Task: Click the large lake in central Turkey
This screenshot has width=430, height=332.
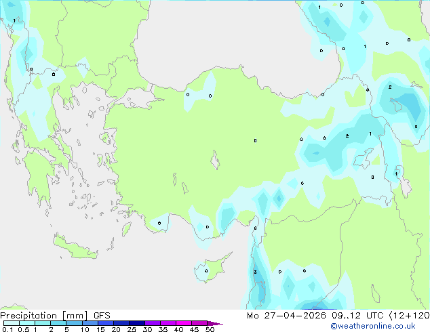Action: click(215, 160)
